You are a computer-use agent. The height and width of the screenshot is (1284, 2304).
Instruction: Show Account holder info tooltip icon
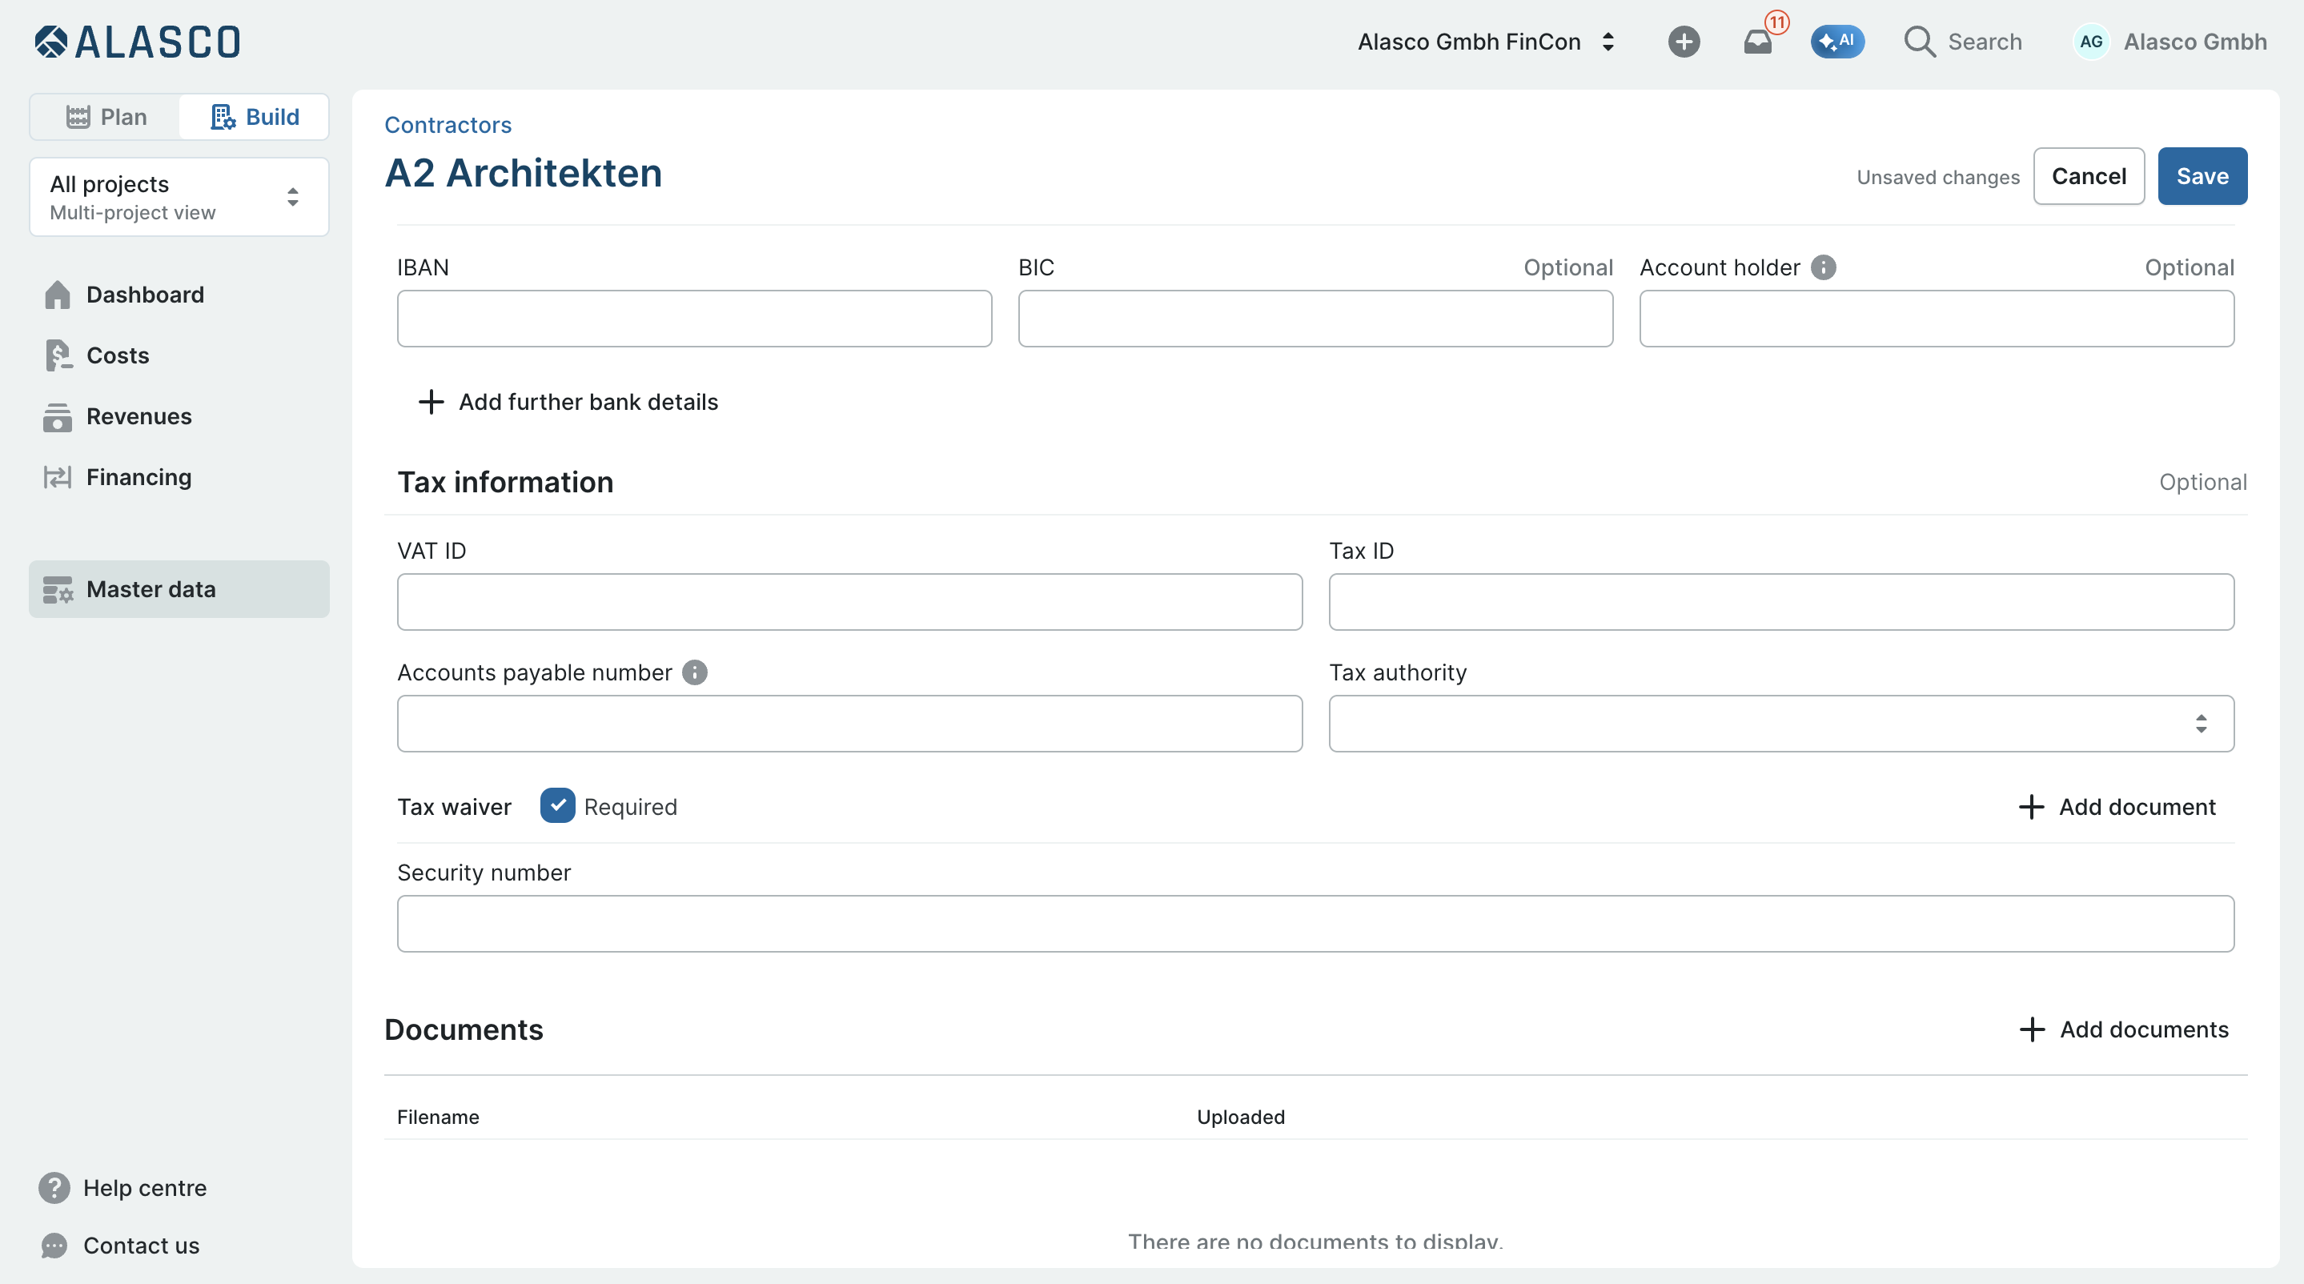tap(1823, 267)
